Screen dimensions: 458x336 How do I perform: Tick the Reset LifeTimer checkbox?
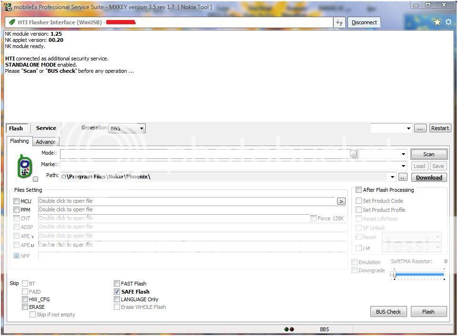click(x=358, y=218)
